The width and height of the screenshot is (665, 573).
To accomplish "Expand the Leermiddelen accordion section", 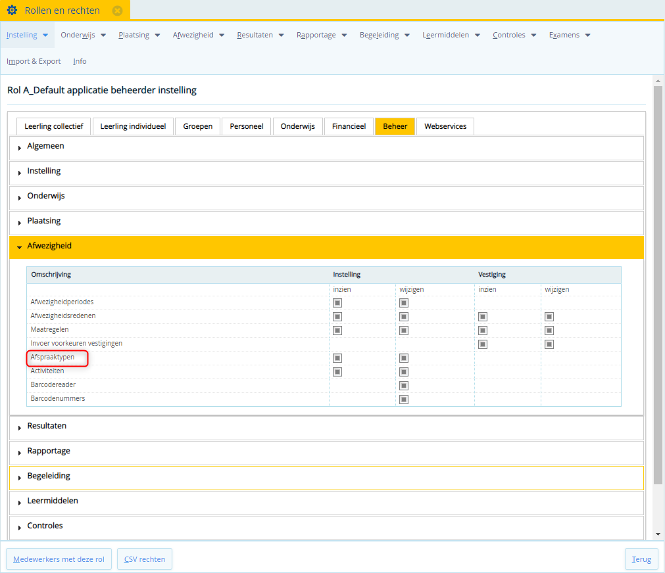I will [326, 503].
